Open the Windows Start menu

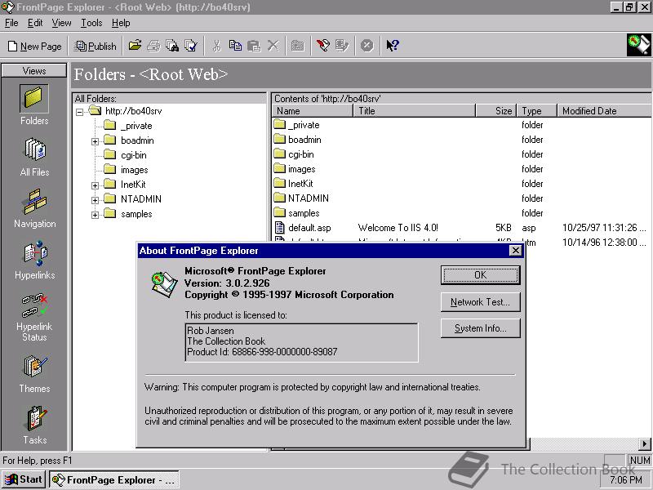[24, 479]
